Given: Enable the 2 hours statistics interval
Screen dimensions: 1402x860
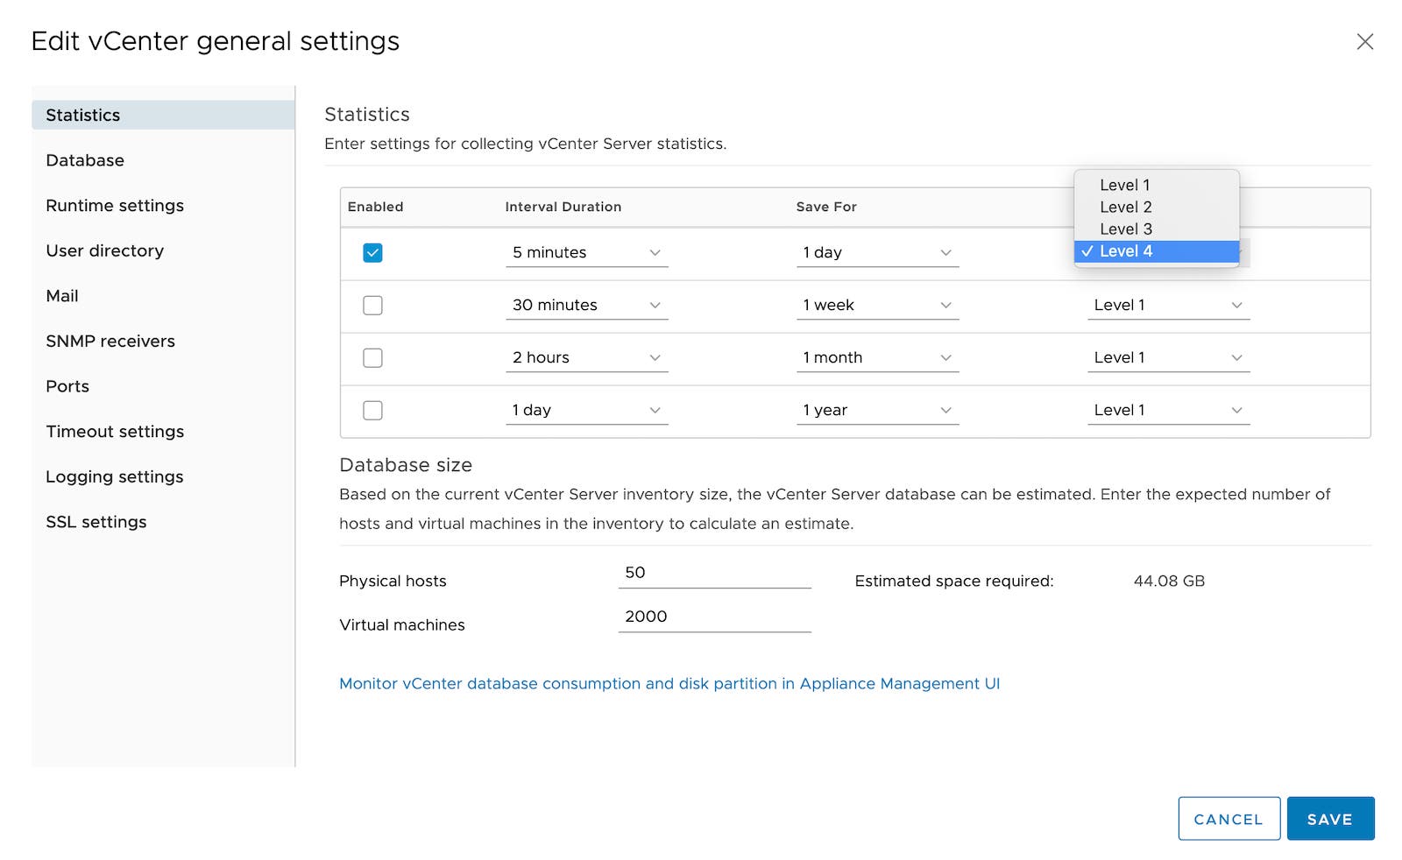Looking at the screenshot, I should (x=372, y=357).
